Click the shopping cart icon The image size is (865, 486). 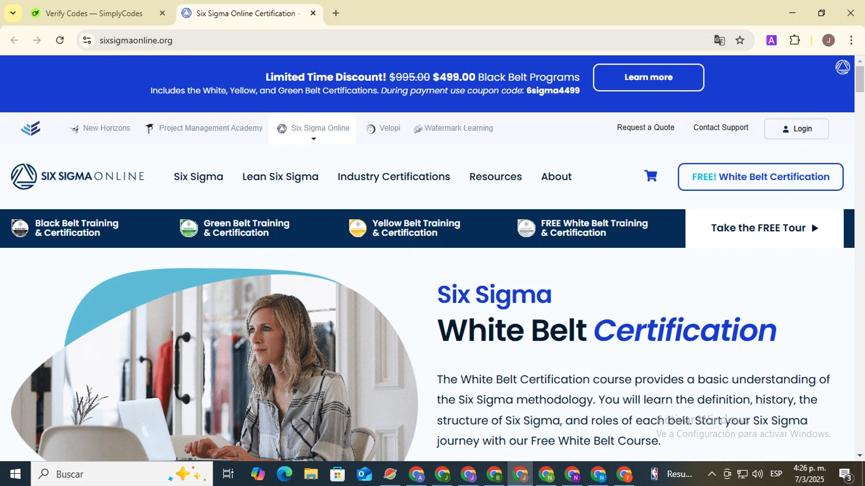(650, 176)
